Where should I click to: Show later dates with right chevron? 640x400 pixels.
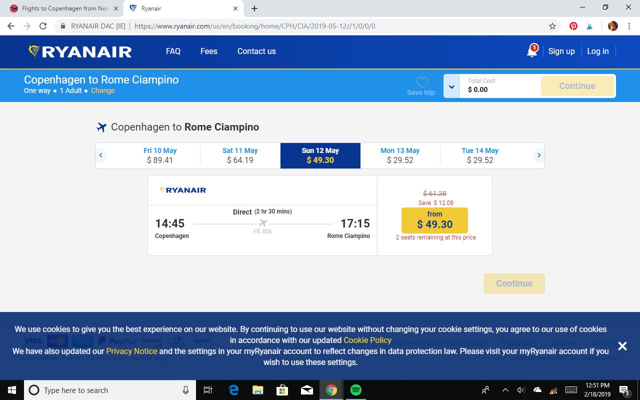pyautogui.click(x=539, y=155)
